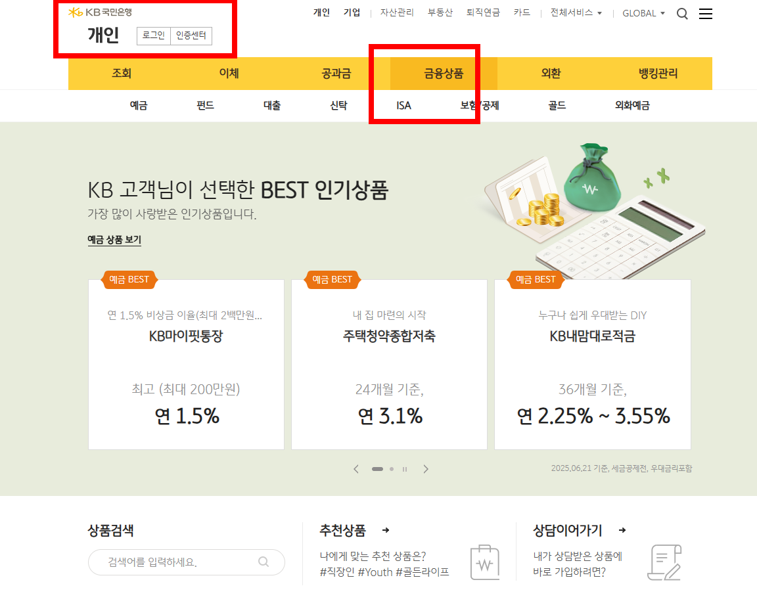The width and height of the screenshot is (757, 605).
Task: Open 자산관리 top link
Action: (x=397, y=12)
